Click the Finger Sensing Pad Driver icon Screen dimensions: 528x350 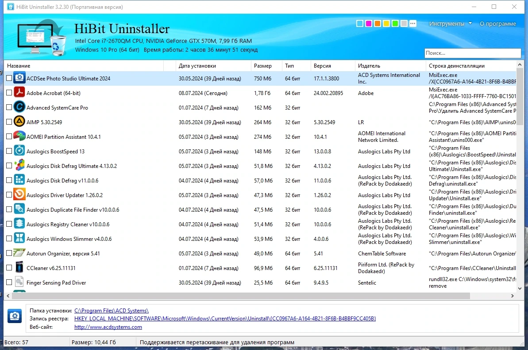tap(19, 282)
